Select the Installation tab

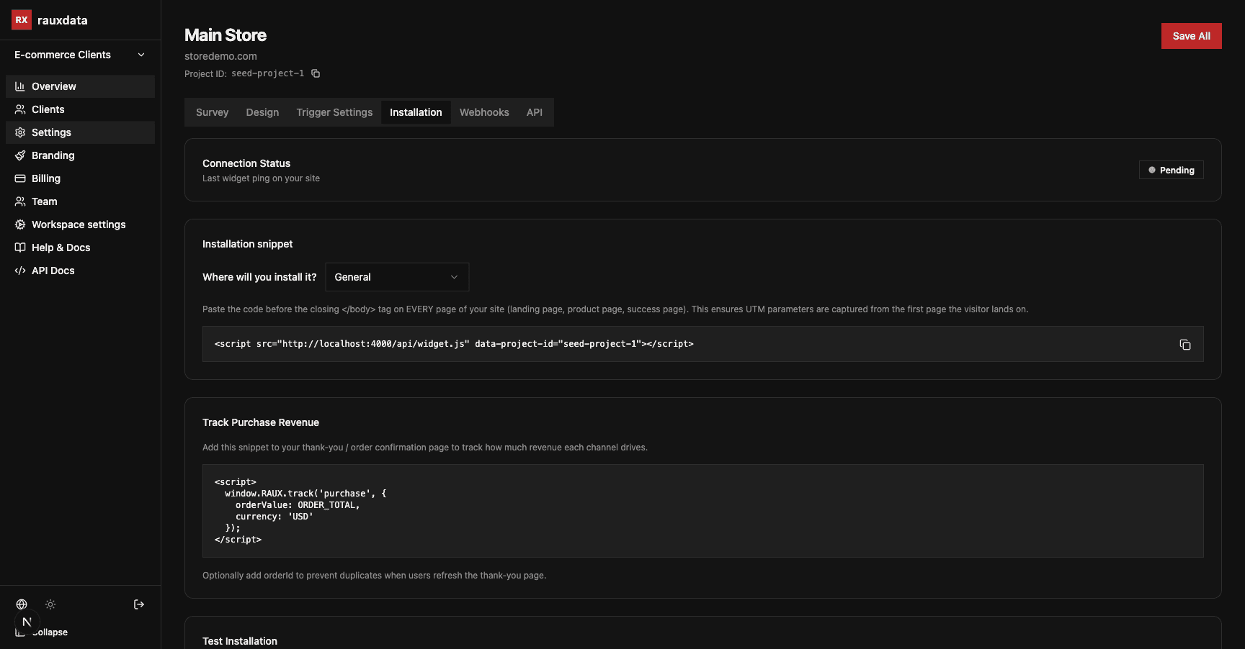(x=416, y=112)
